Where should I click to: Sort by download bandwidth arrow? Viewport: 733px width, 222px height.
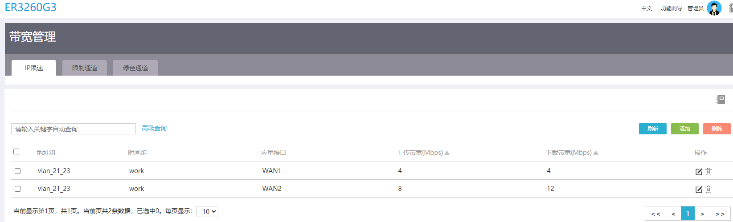[x=596, y=153]
